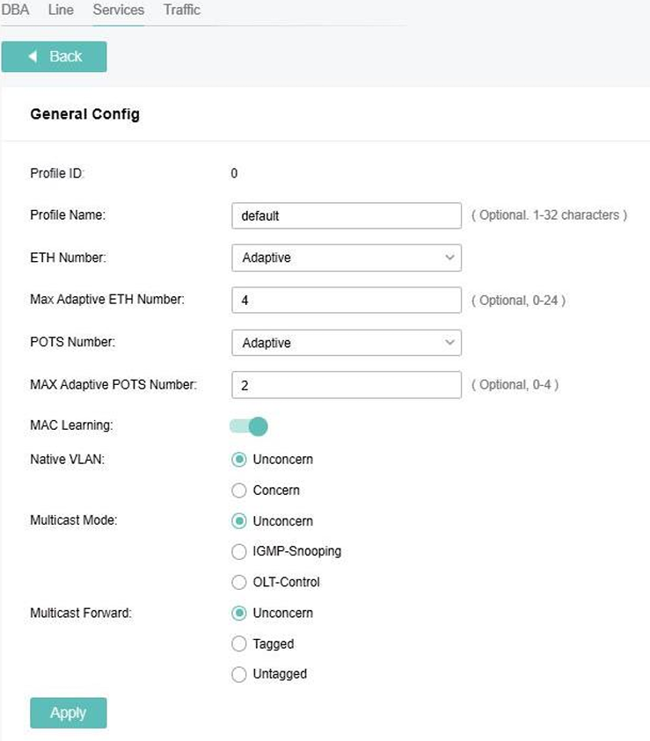Edit the MAX Adaptive POTS Number field

347,385
